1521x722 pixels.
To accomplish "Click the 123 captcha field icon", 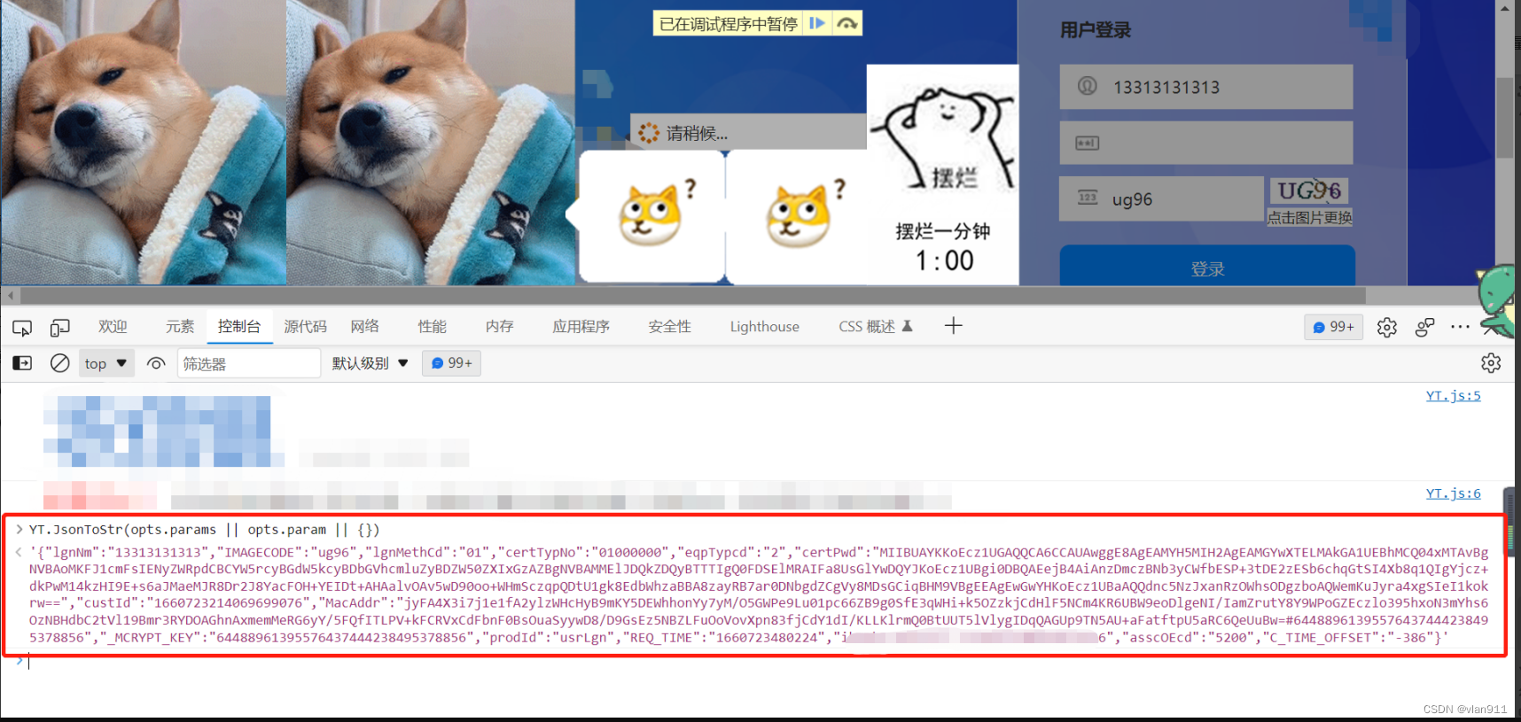I will tap(1088, 198).
